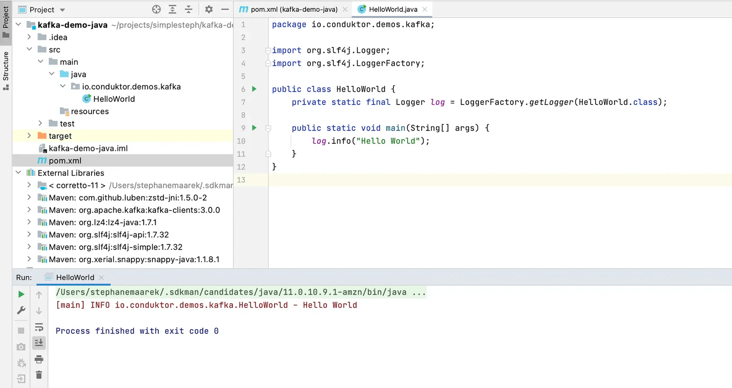Click the Project side tab
Viewport: 732px width, 388px height.
pyautogui.click(x=6, y=22)
